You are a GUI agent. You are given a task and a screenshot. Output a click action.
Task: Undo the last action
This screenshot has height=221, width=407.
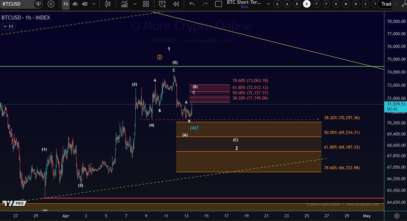pos(192,4)
